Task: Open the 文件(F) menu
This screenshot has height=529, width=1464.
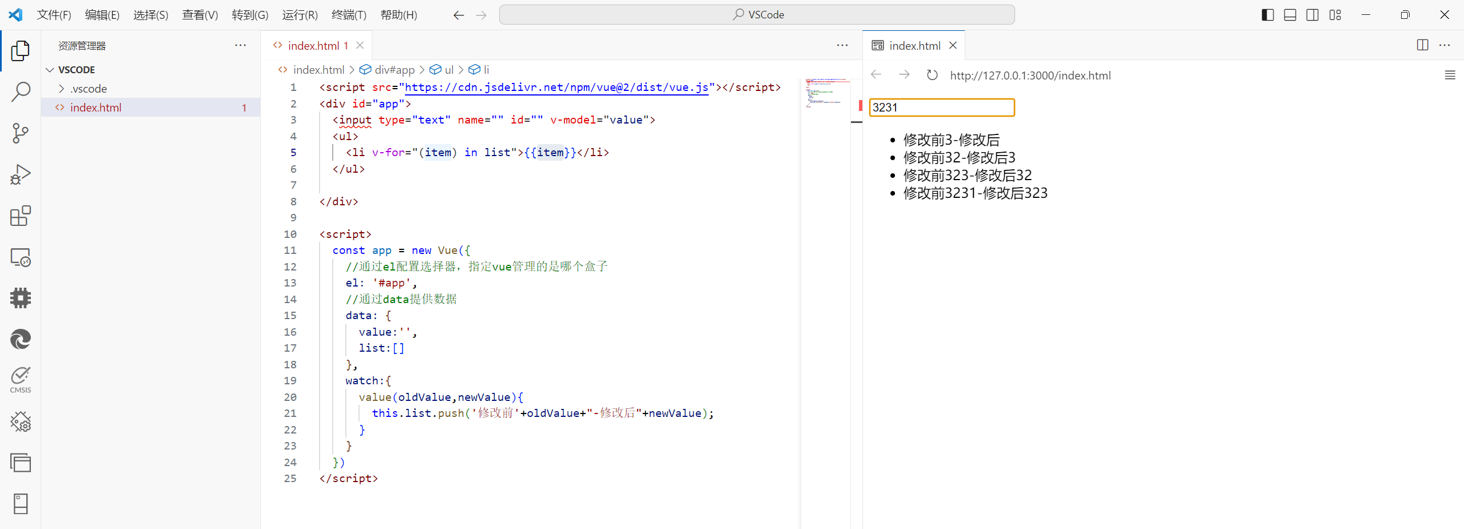Action: click(54, 15)
